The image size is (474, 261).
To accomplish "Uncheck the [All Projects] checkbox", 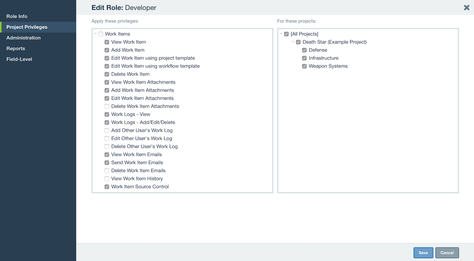I will coord(286,34).
